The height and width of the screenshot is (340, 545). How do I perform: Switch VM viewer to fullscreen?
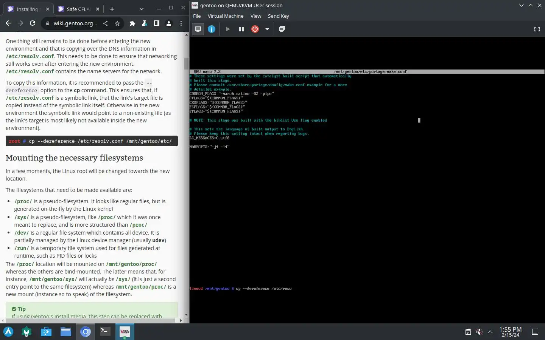point(537,29)
